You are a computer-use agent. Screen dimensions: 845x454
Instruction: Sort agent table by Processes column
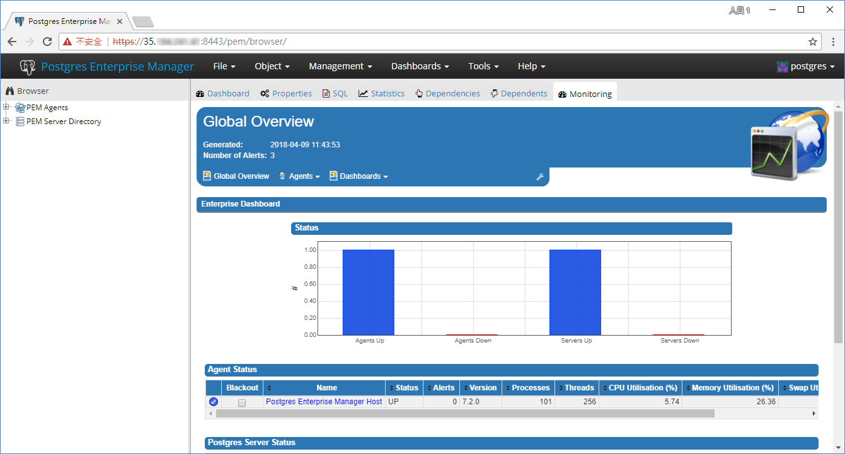click(527, 388)
